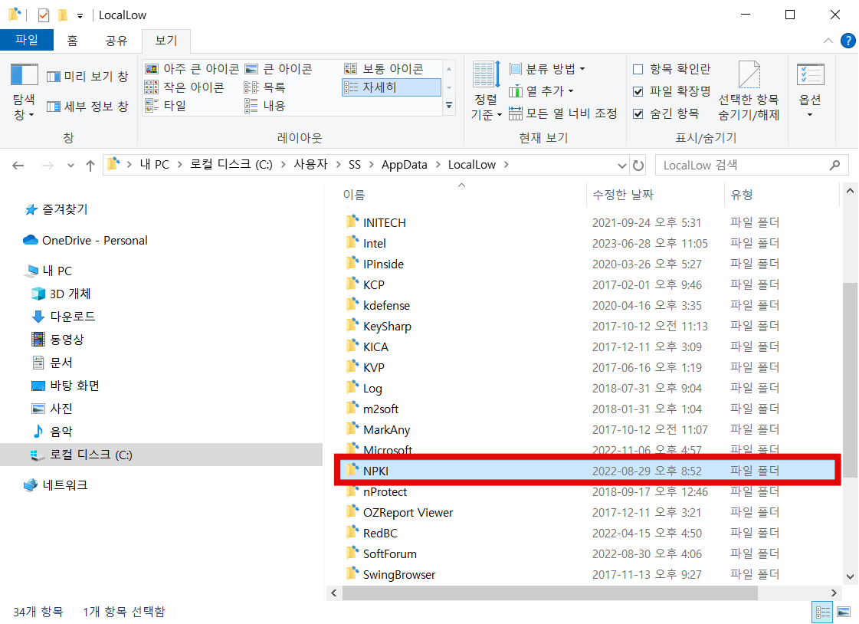Navigate to 로컬 디스크 (C:) in address bar
859x624 pixels.
(x=231, y=165)
